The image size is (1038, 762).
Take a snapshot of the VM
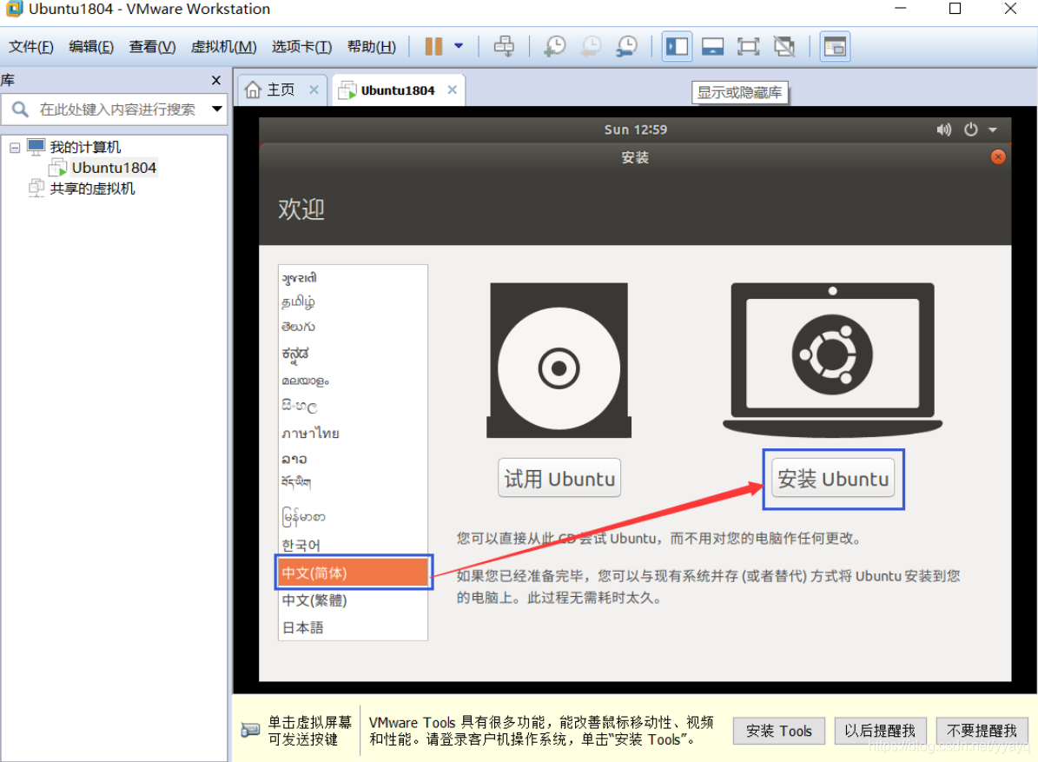[x=555, y=46]
